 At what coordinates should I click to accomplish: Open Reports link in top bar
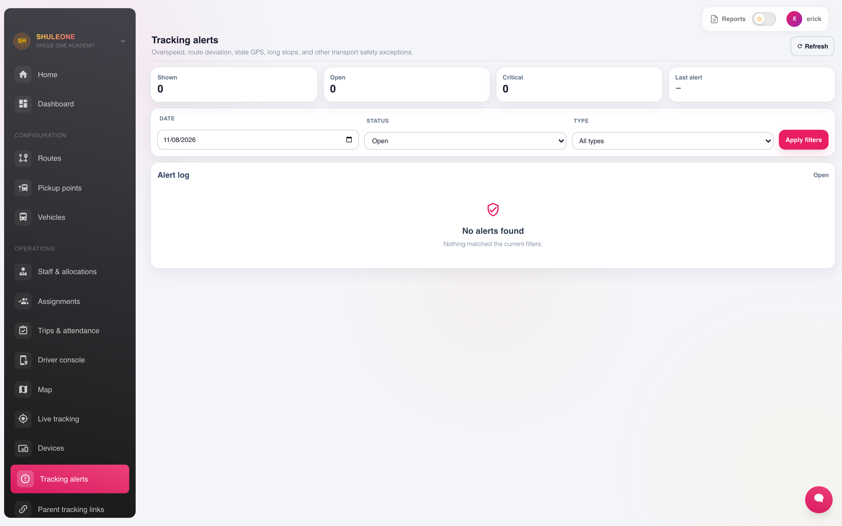(x=728, y=19)
